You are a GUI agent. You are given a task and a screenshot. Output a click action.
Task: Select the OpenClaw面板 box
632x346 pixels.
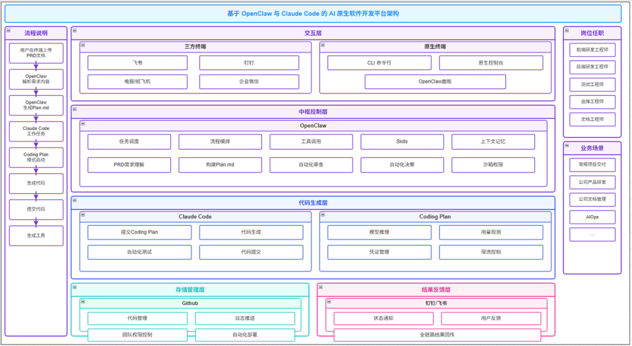[435, 81]
